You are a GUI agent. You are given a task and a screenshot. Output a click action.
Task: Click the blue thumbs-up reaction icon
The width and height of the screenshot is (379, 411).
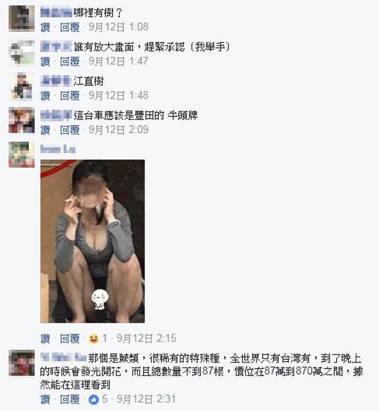click(94, 399)
